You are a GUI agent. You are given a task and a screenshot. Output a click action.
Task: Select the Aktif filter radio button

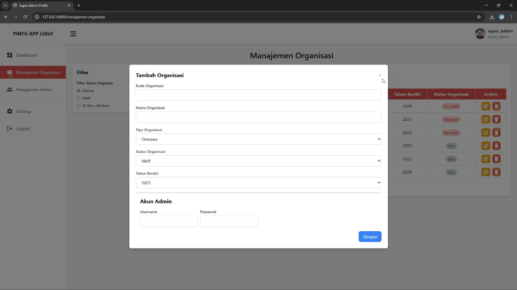click(79, 98)
